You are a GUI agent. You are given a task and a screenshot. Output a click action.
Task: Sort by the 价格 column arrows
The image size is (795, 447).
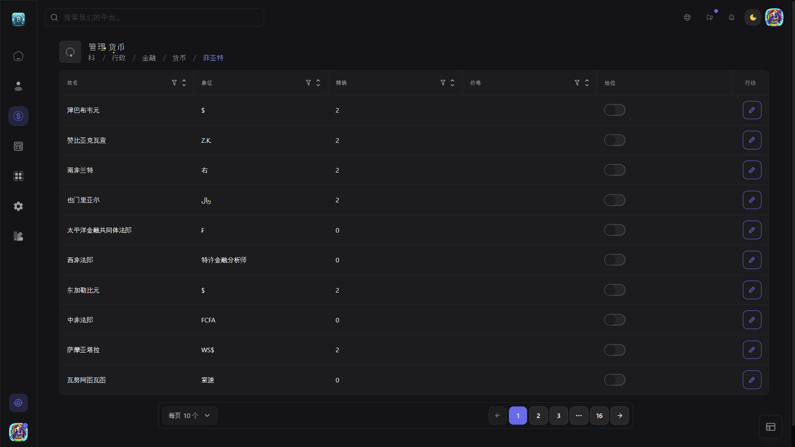click(587, 83)
